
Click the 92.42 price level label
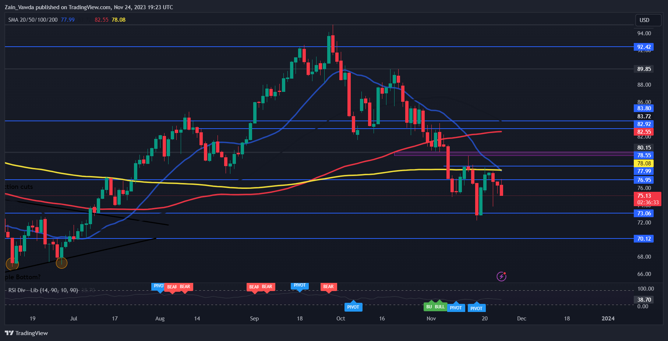[644, 47]
